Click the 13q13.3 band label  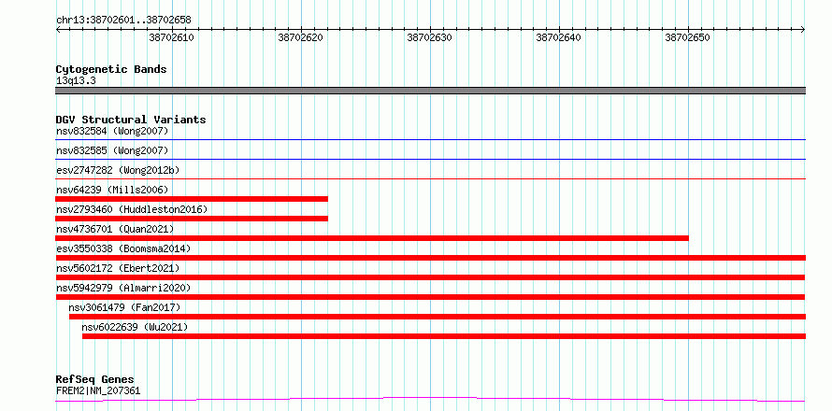click(x=76, y=81)
